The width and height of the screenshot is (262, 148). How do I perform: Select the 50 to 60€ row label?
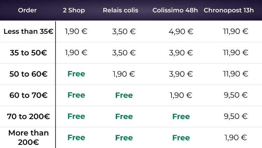pyautogui.click(x=28, y=74)
